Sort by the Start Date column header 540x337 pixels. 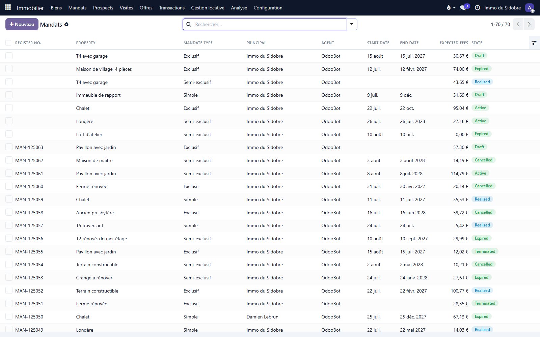click(x=378, y=43)
